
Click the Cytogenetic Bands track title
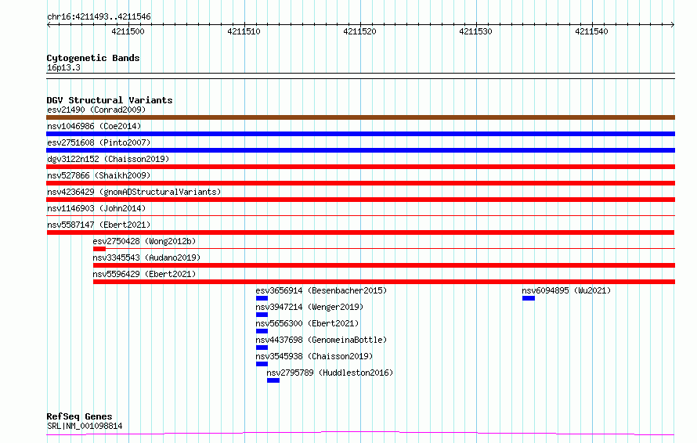93,58
